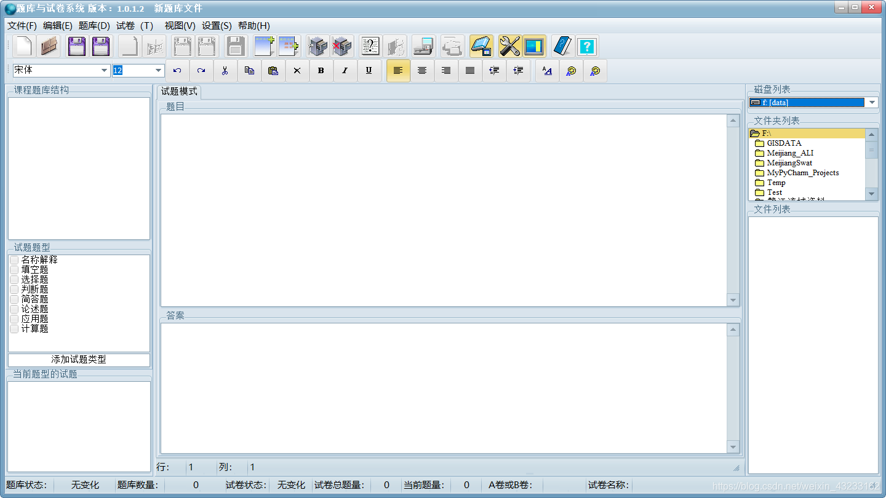This screenshot has width=886, height=498.
Task: Click the open cardboard box icon
Action: click(49, 46)
